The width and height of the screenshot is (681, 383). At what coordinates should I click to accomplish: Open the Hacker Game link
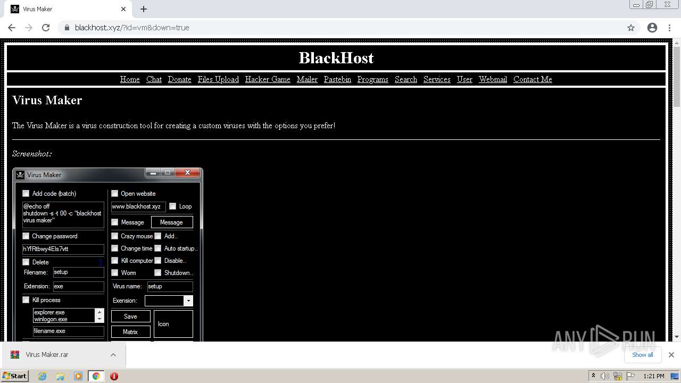click(268, 79)
